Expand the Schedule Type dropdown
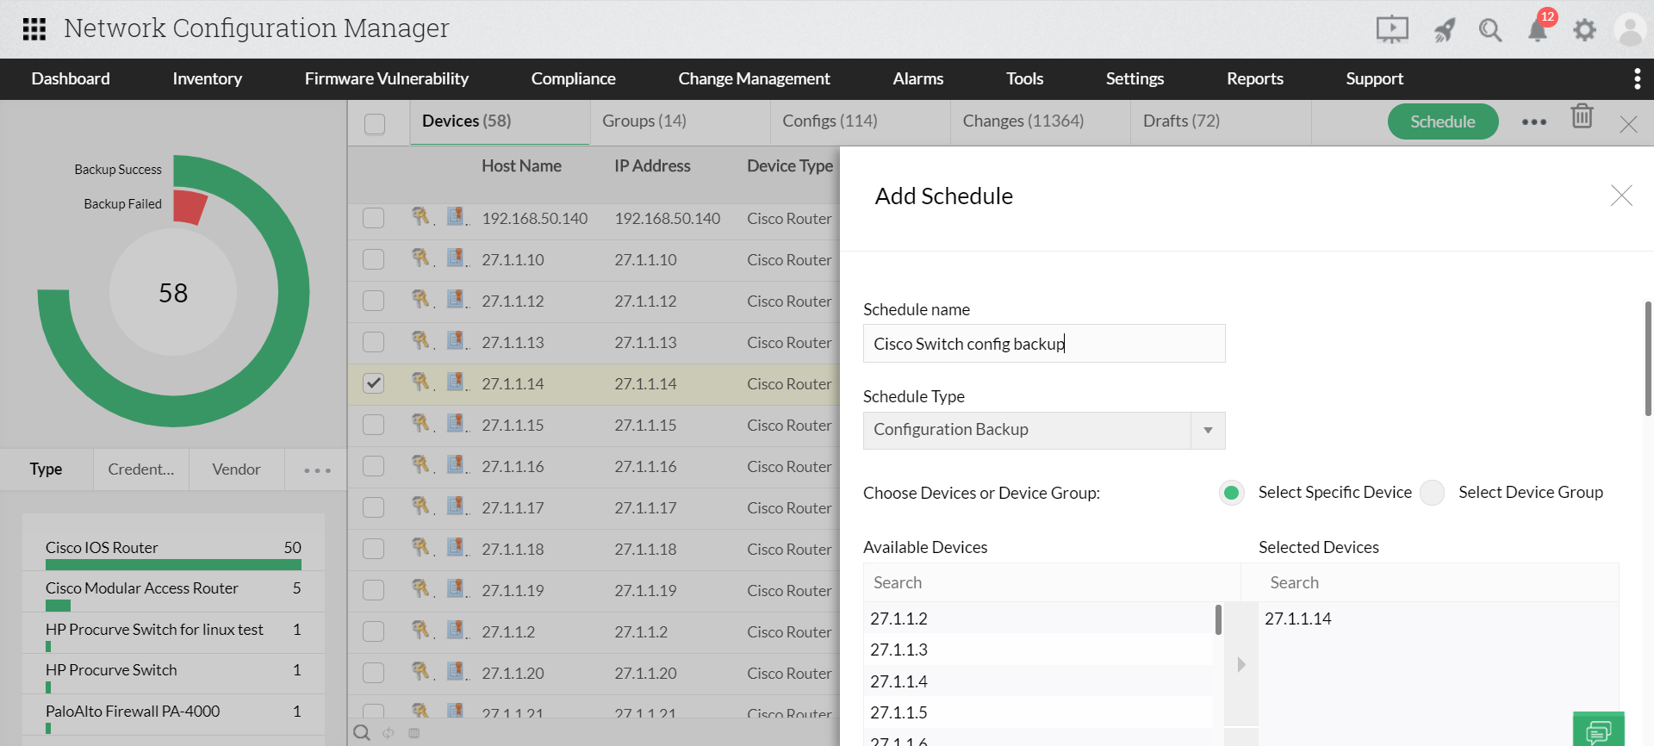 1208,430
